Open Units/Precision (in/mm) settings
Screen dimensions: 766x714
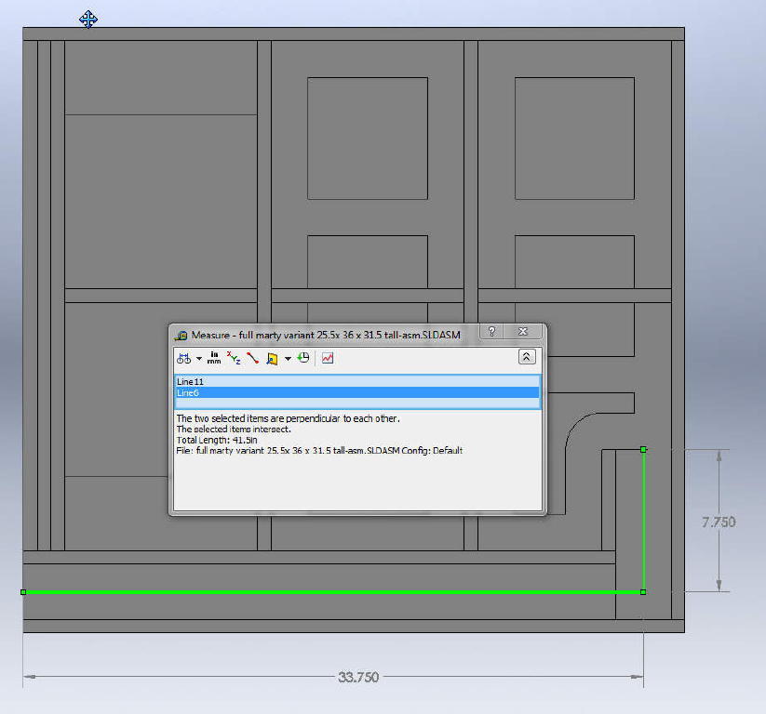pos(214,358)
